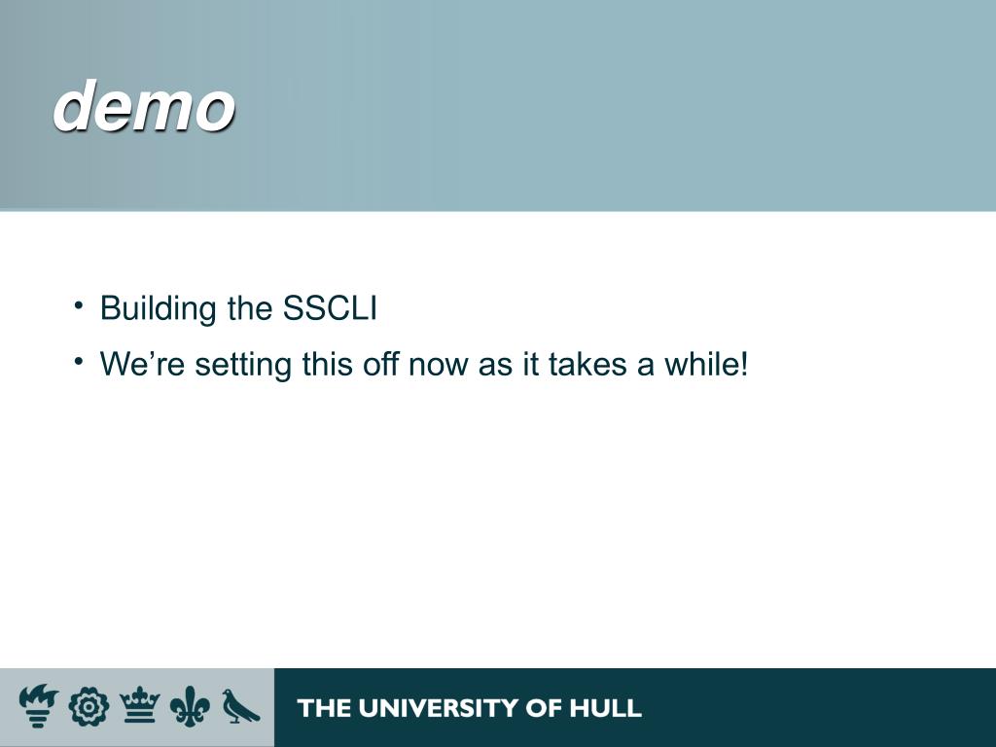This screenshot has height=747, width=996.
Task: Click the crown emblem icon
Action: tap(140, 704)
